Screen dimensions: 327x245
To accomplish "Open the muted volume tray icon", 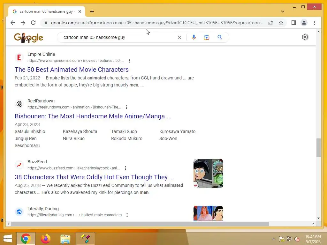I will point(297,239).
